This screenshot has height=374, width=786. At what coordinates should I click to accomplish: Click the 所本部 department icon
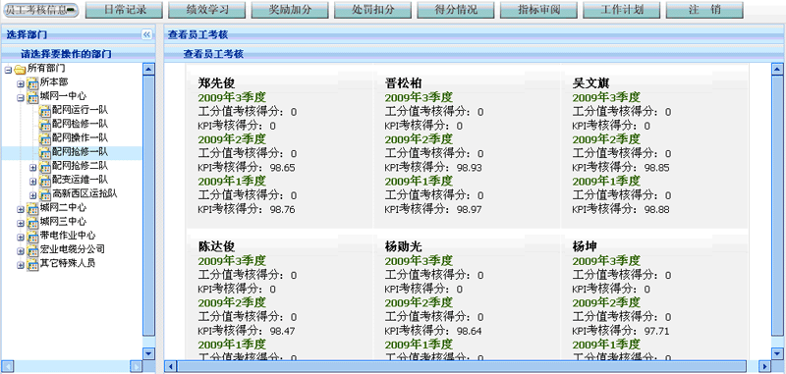(x=32, y=83)
